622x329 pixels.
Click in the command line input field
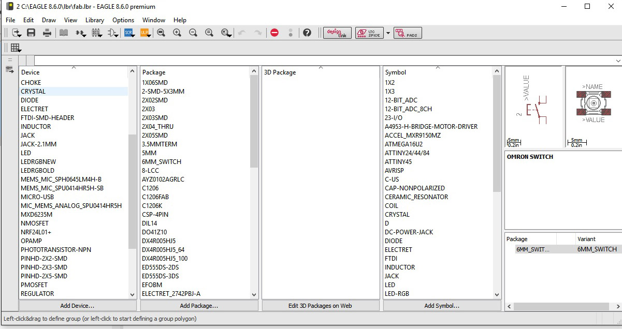(324, 61)
